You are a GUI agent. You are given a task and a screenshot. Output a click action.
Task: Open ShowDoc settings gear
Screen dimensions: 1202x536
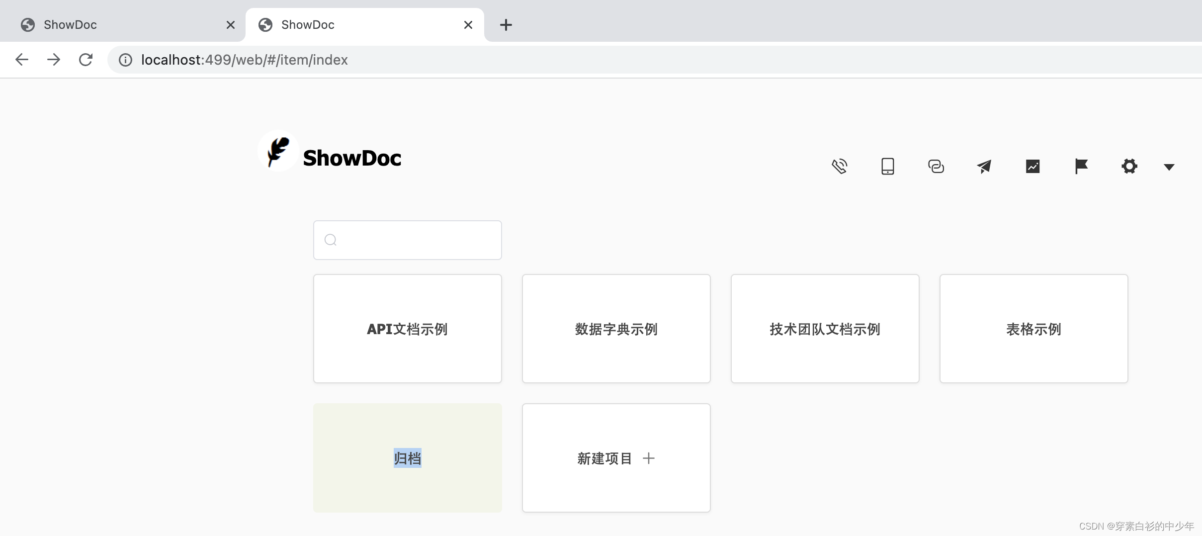1129,166
